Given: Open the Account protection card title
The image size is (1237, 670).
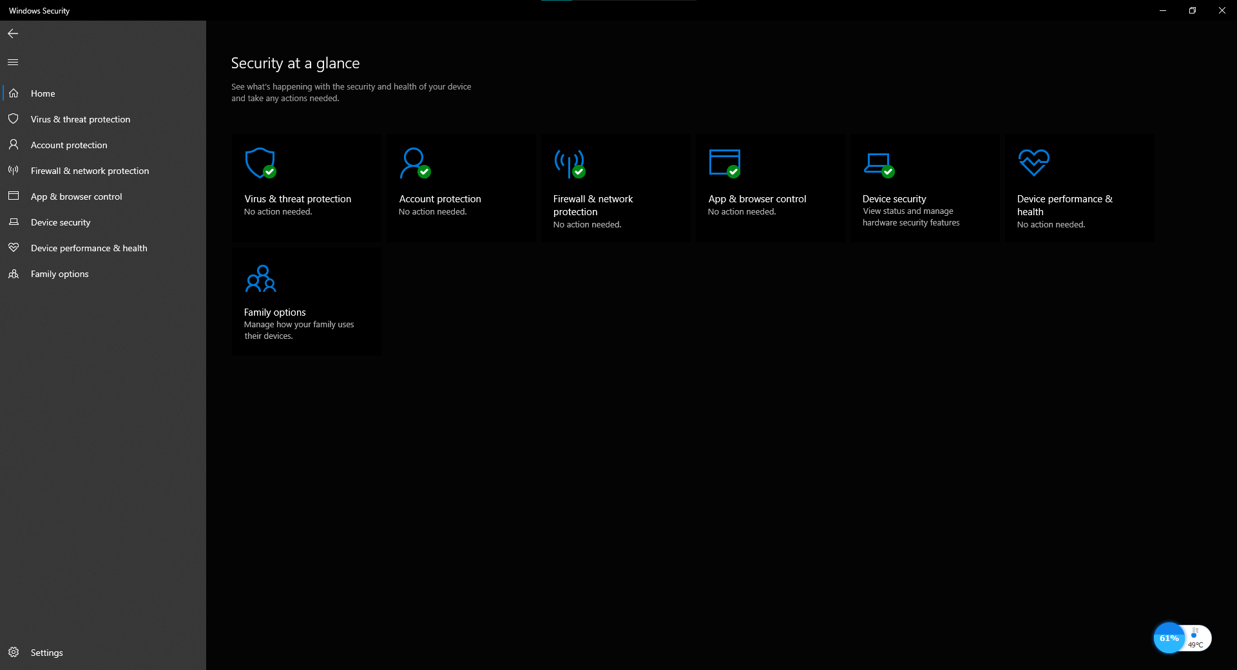Looking at the screenshot, I should coord(440,199).
